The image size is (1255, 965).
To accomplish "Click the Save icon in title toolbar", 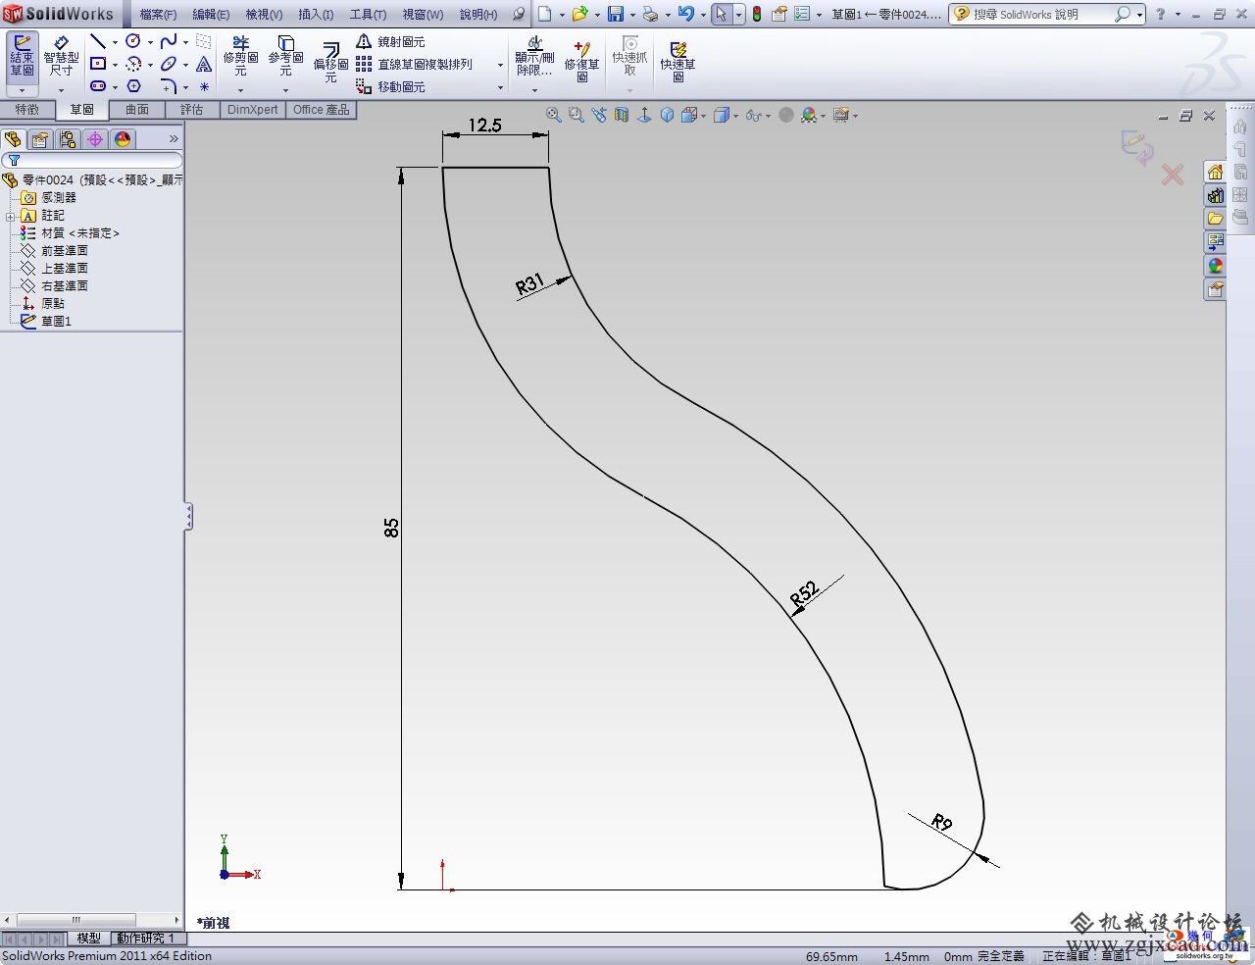I will (x=616, y=14).
